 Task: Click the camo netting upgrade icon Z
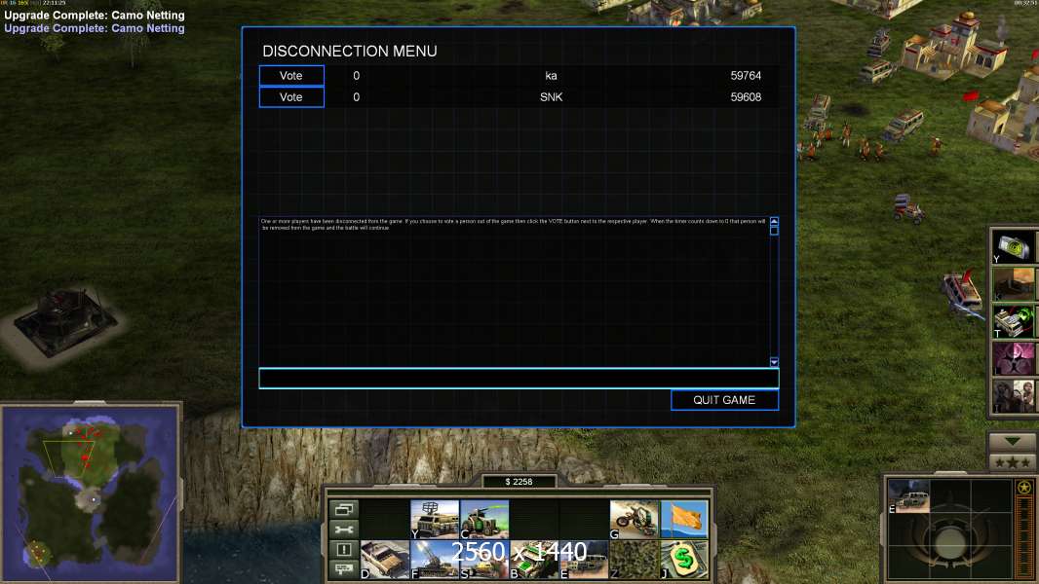click(x=635, y=560)
